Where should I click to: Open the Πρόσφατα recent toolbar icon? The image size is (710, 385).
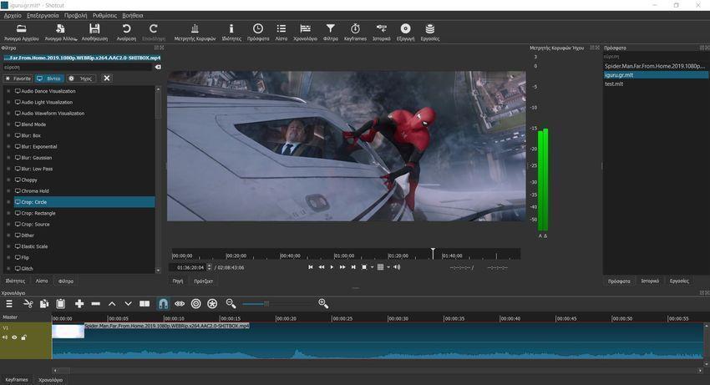(257, 28)
